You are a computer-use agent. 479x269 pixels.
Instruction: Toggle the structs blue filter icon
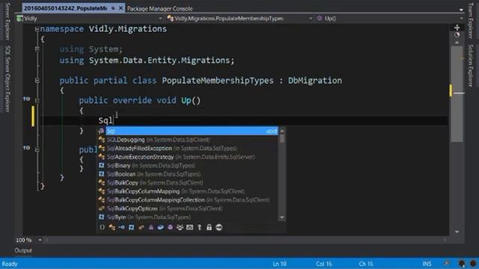132,227
